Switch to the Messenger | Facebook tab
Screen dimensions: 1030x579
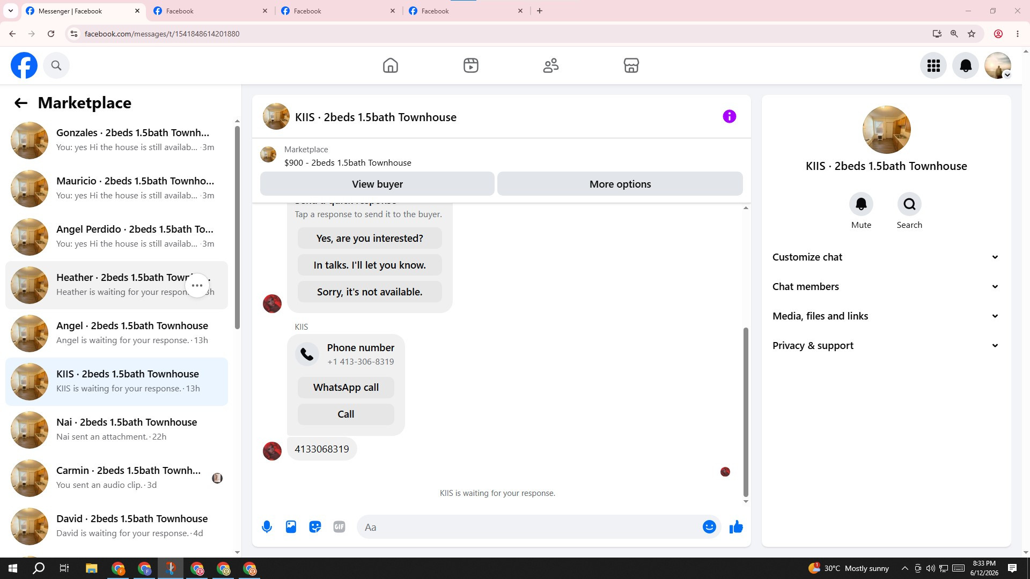pyautogui.click(x=83, y=11)
